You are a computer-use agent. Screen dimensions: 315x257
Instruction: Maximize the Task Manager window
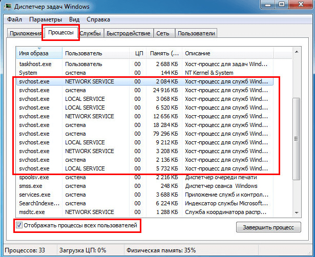(x=282, y=5)
